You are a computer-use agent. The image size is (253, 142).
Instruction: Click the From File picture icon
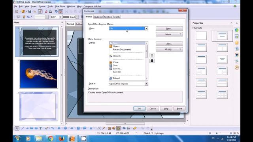point(114,128)
